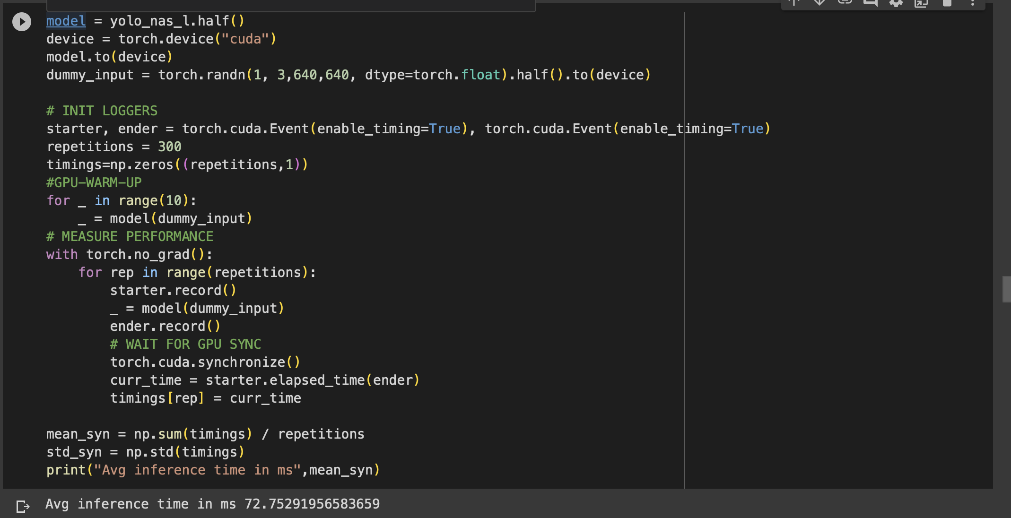The width and height of the screenshot is (1011, 518).
Task: Open the more cell actions menu
Action: click(x=973, y=4)
